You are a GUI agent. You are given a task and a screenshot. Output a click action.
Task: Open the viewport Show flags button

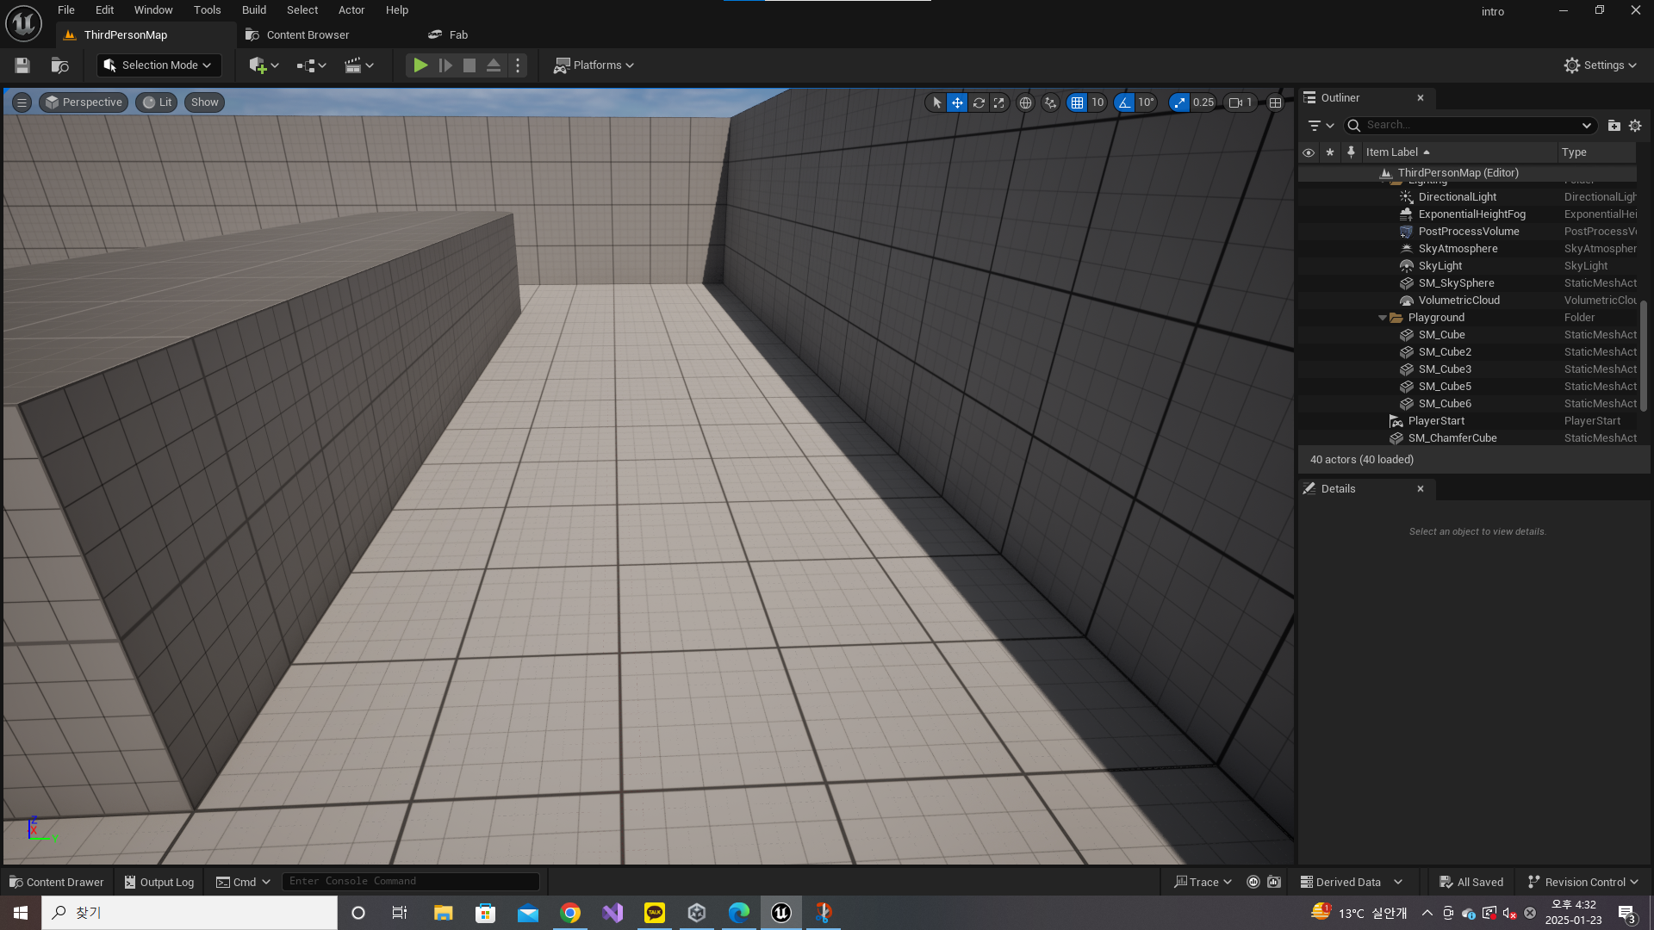pyautogui.click(x=204, y=102)
